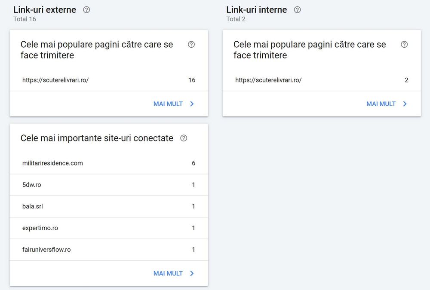Click help icon next to Link-uri externe
This screenshot has width=430, height=290.
[x=86, y=9]
